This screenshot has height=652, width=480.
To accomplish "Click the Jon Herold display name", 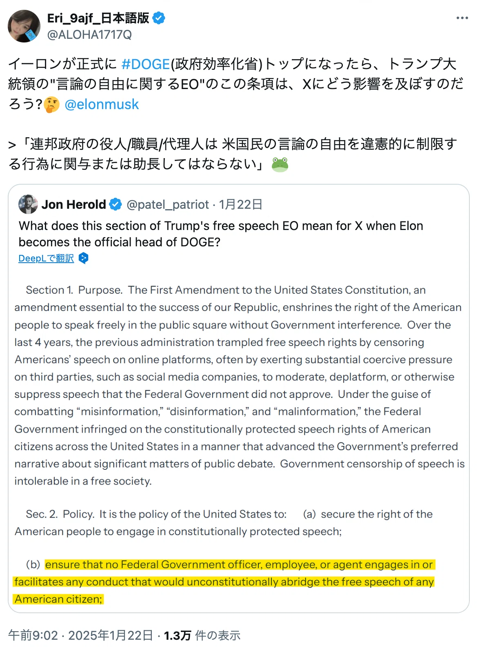I will coord(74,204).
